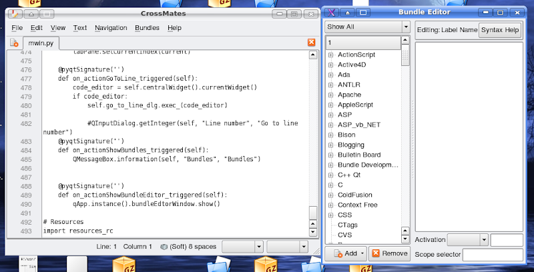Click the code editor scrollbar down arrow
Viewport: 534px width, 272px height.
313,232
